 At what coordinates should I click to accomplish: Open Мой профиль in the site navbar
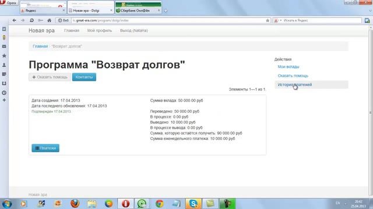tap(100, 31)
